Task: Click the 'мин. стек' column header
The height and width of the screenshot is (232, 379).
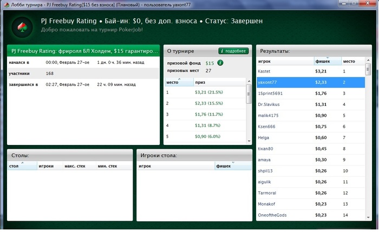Action: (114, 166)
